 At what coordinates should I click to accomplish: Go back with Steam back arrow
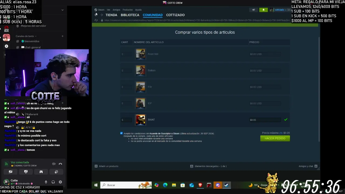[96, 15]
